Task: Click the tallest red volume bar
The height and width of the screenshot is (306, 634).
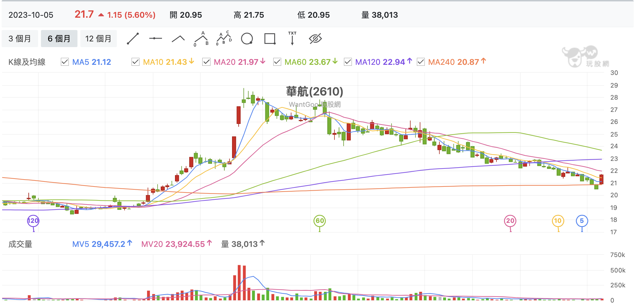Action: pyautogui.click(x=239, y=283)
